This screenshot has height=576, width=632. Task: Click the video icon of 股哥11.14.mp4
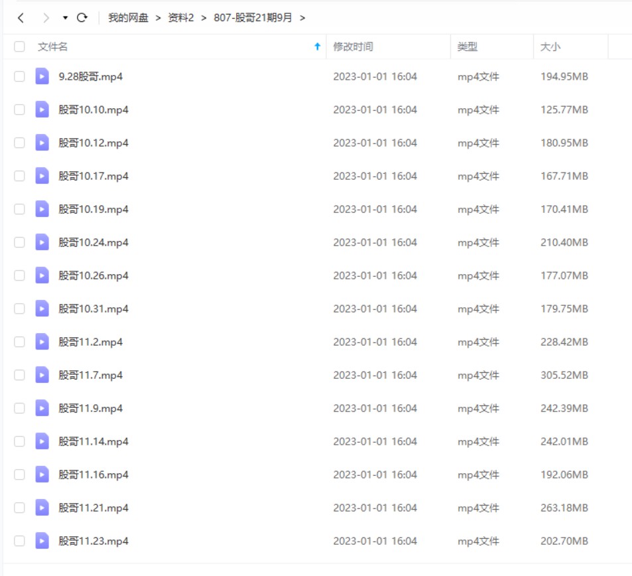point(42,441)
